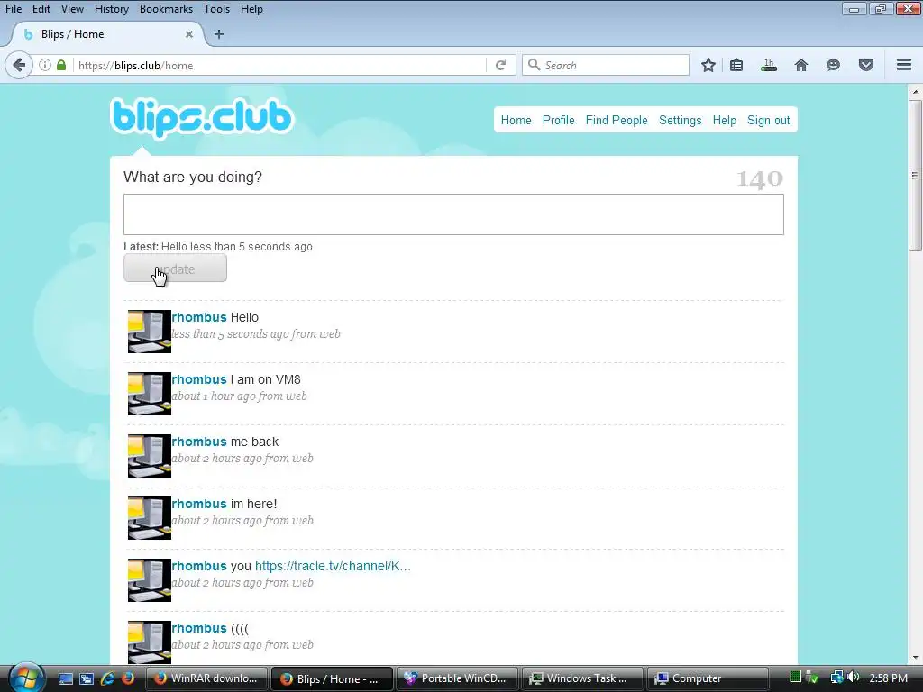Image resolution: width=923 pixels, height=692 pixels.
Task: Open the Tools menu
Action: click(x=216, y=9)
